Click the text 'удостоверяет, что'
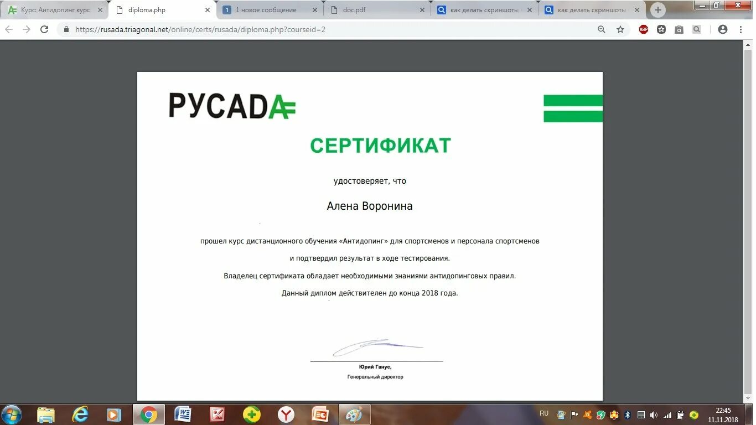This screenshot has width=756, height=425. [370, 181]
